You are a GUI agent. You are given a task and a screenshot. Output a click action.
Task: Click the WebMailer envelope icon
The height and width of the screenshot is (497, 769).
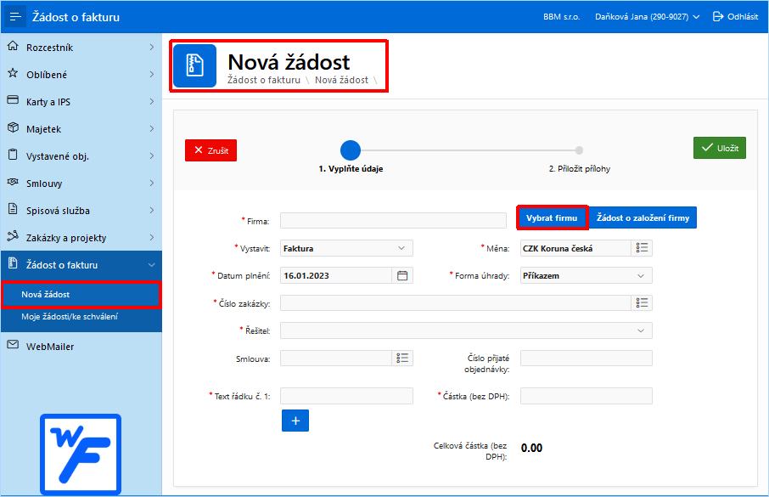(x=13, y=345)
